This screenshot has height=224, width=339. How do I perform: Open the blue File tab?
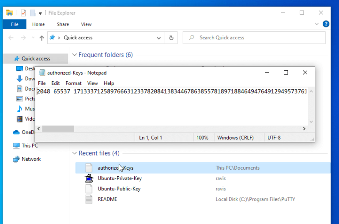pyautogui.click(x=15, y=24)
